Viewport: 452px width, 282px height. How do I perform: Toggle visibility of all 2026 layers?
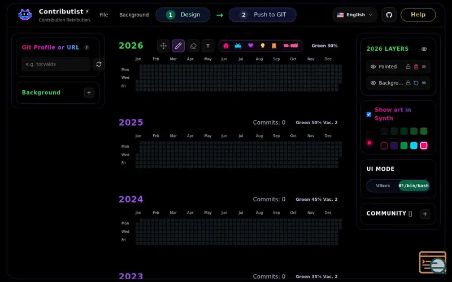424,49
